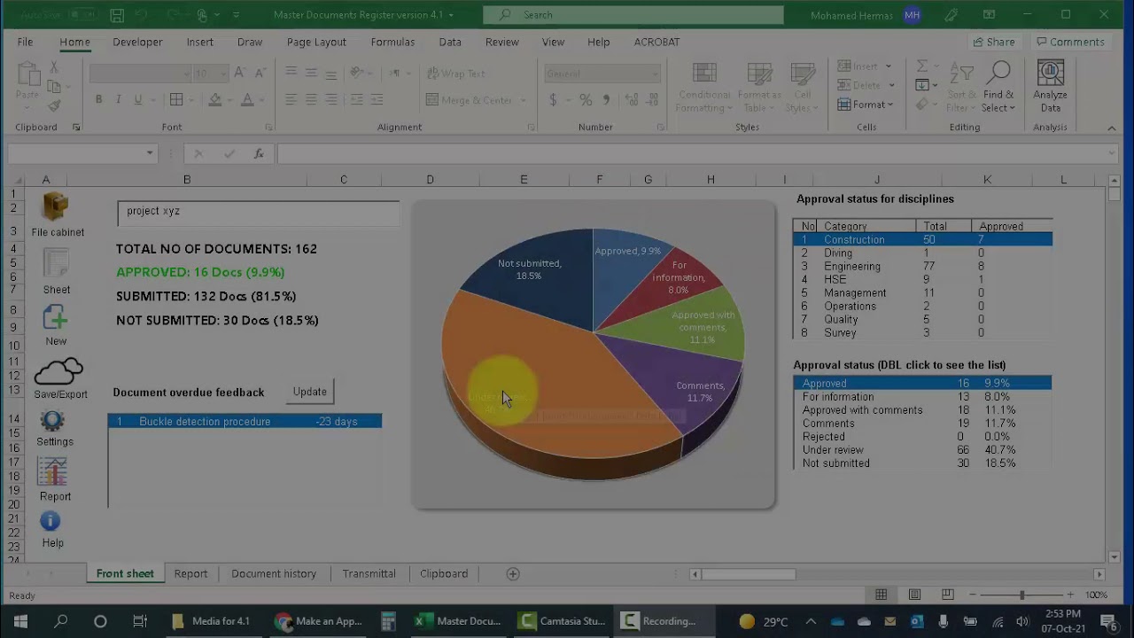Switch to the Formulas ribbon tab
This screenshot has height=638, width=1134.
(392, 42)
